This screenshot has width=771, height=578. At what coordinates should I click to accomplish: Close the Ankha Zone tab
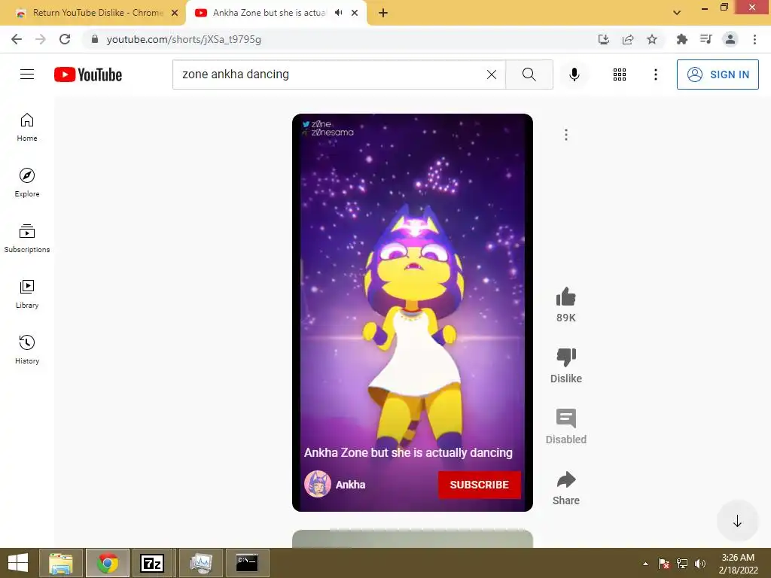pos(355,13)
